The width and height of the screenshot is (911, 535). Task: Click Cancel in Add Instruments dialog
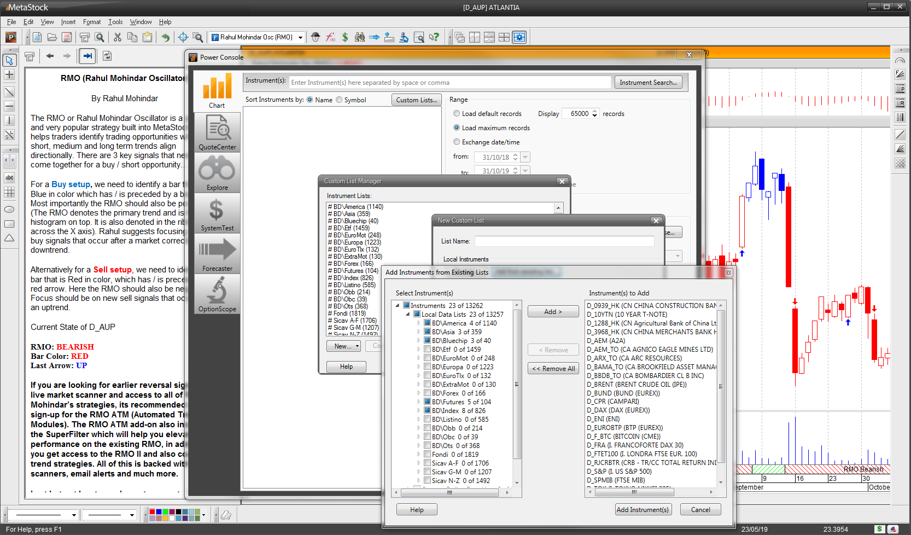pyautogui.click(x=700, y=510)
